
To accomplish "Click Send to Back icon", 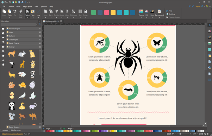I will pos(51,12).
